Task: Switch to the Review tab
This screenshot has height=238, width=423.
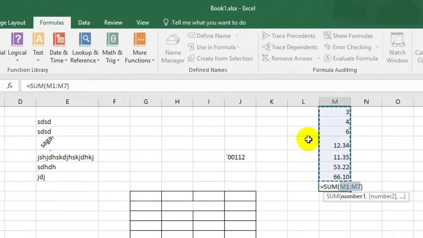Action: pos(113,22)
